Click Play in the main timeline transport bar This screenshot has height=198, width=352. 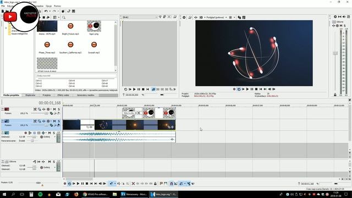(78, 184)
